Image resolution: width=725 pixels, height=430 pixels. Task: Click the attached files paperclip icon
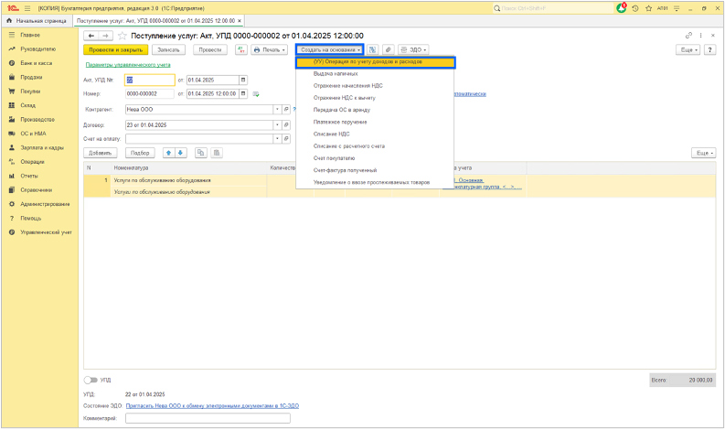tap(388, 49)
